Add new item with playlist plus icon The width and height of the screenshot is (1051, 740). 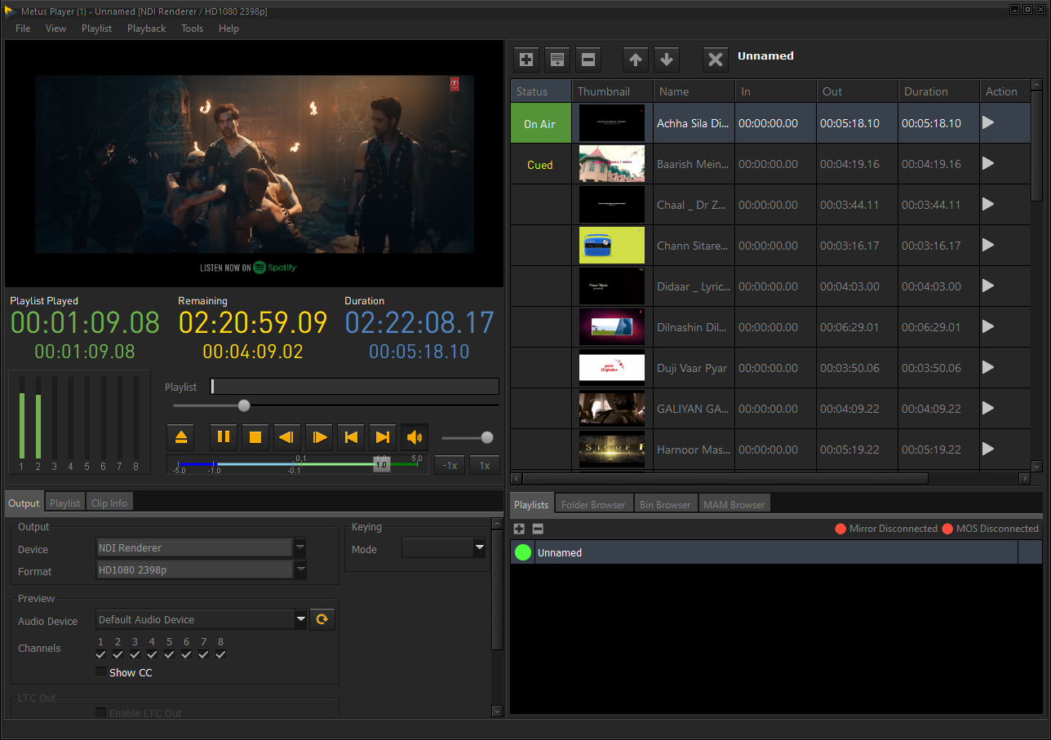tap(526, 59)
